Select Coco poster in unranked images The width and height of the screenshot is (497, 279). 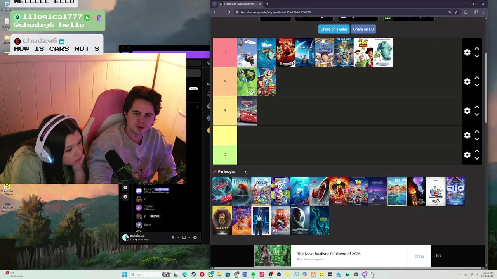coord(242,220)
